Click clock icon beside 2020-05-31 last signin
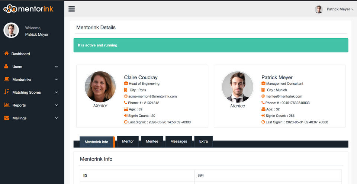The width and height of the screenshot is (357, 184). (x=263, y=122)
